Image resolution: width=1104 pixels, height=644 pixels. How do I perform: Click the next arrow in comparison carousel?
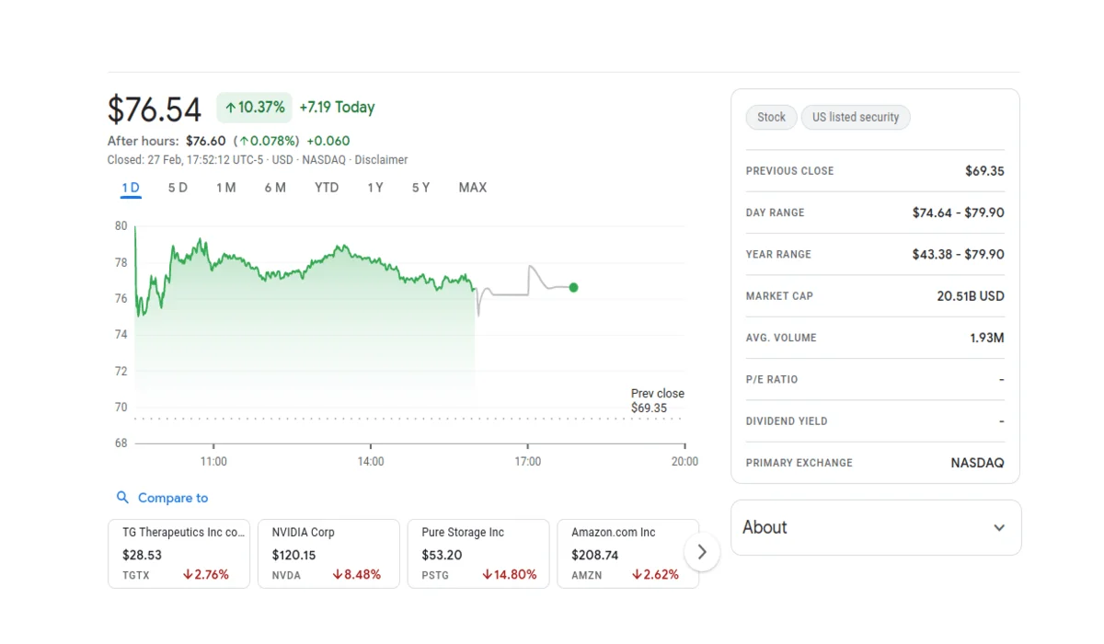(x=702, y=552)
